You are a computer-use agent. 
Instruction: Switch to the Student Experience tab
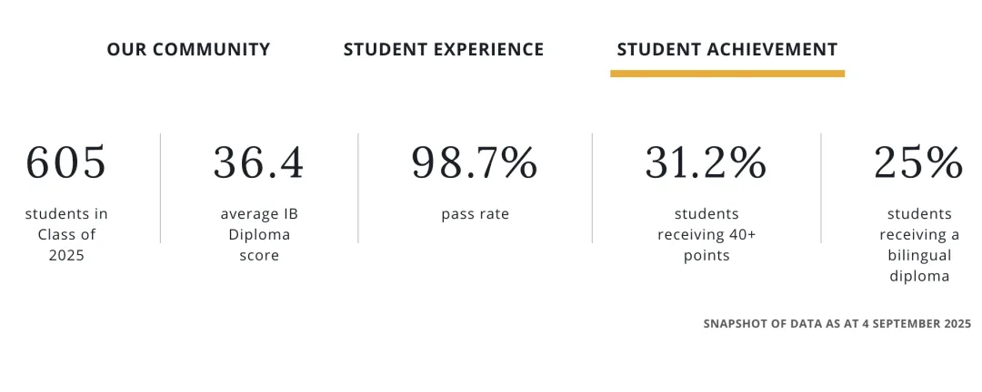tap(444, 49)
